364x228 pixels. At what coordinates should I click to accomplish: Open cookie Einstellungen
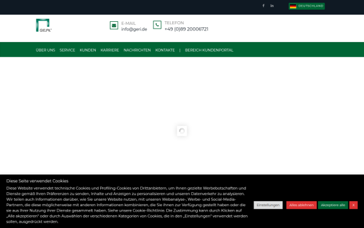point(268,205)
